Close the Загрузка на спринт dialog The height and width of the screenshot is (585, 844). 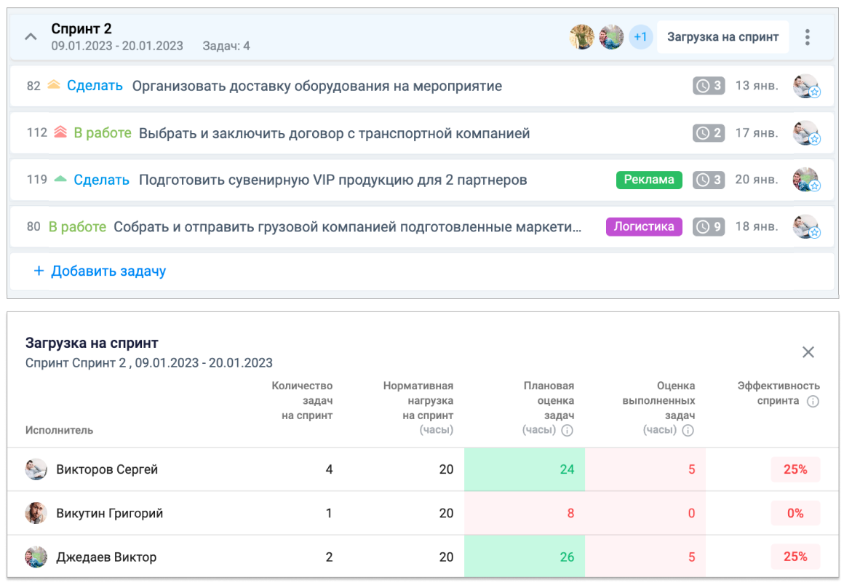click(808, 351)
